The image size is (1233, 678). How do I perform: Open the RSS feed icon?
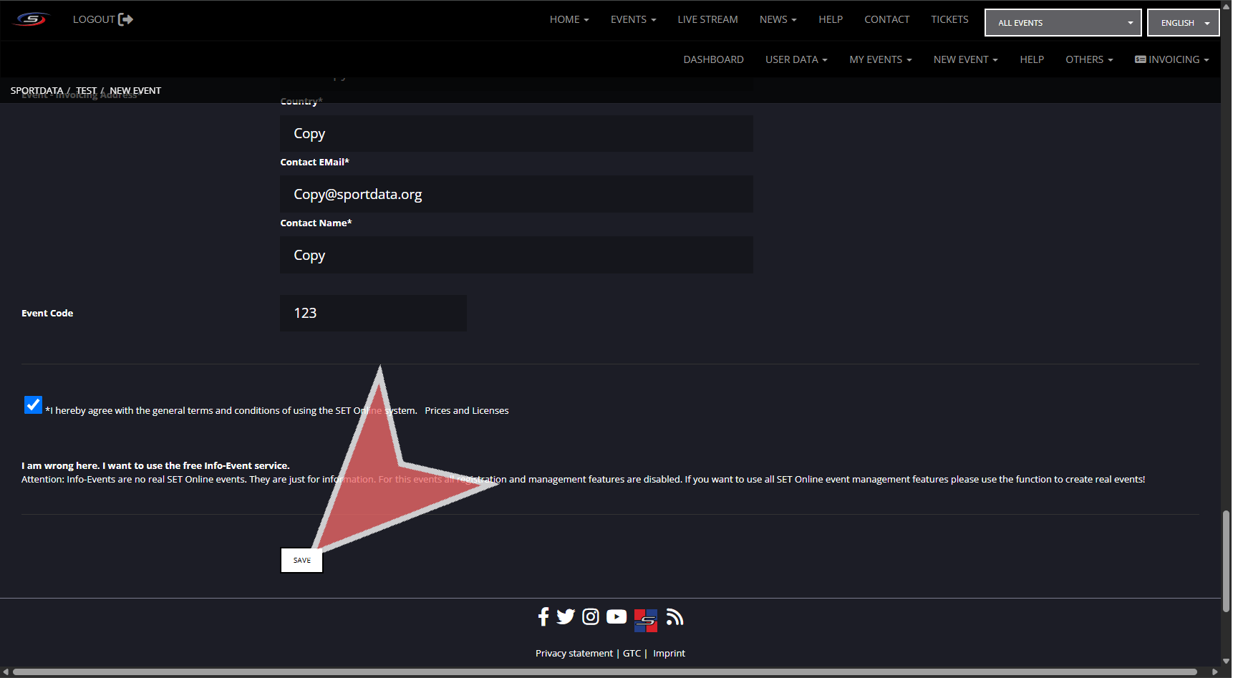(674, 616)
